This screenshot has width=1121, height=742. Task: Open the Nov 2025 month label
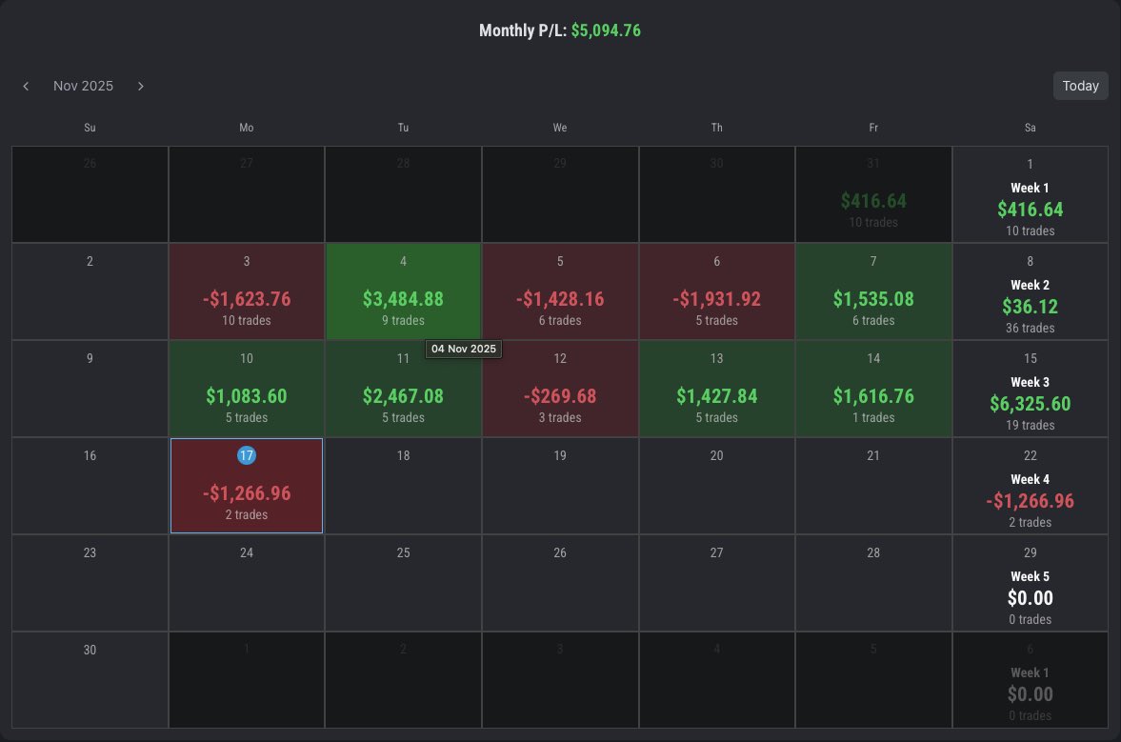point(83,86)
